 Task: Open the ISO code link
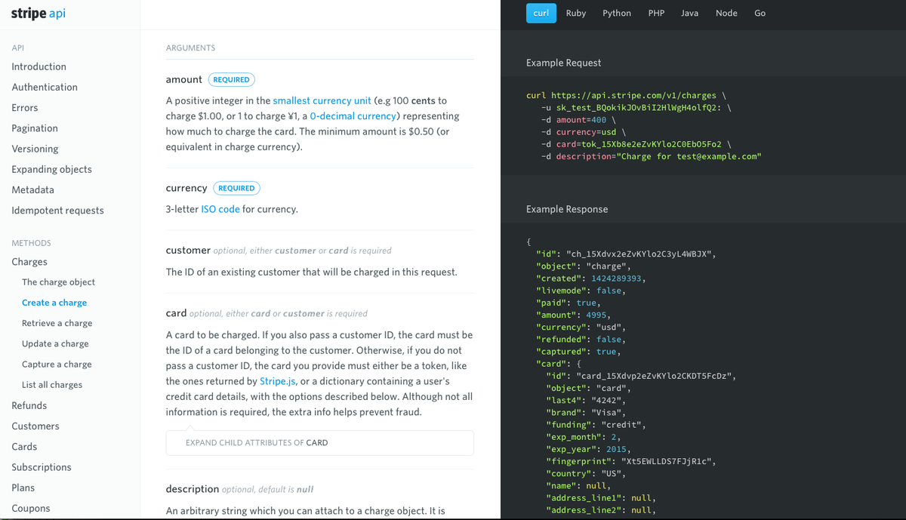220,209
